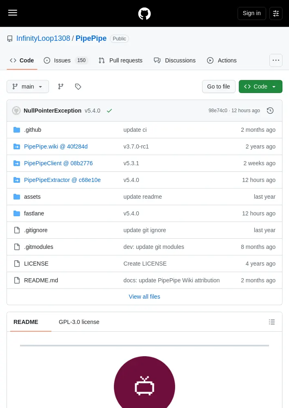Click the Go to file button
The image size is (289, 408).
tap(218, 86)
